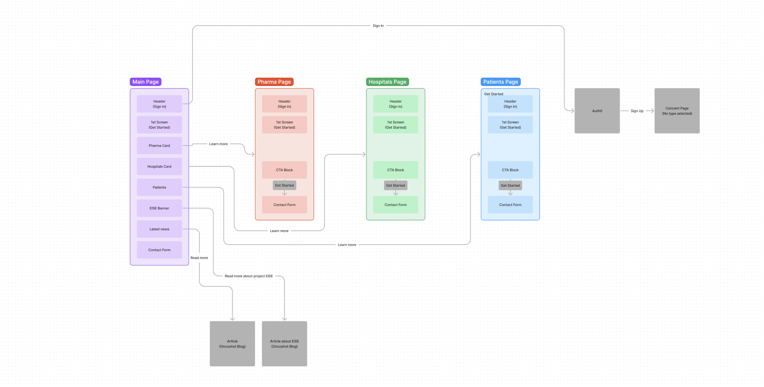Screen dimensions: 764x387
Task: Click the Auth0 gray block
Action: [597, 111]
